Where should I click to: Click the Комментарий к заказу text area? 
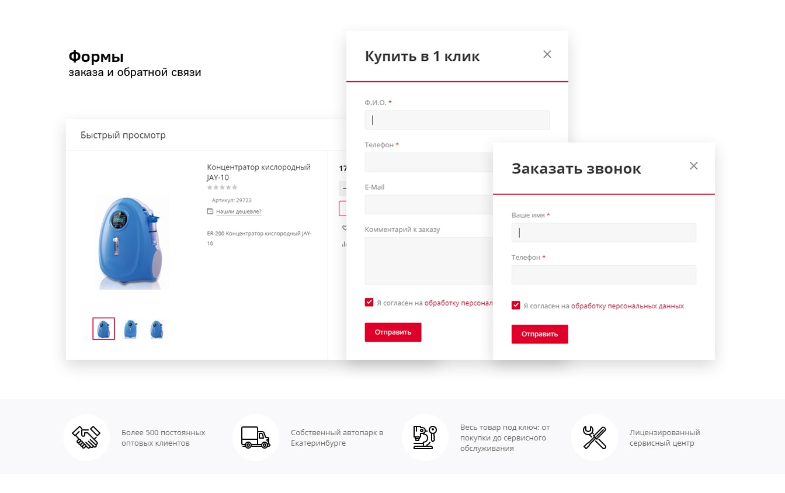(x=429, y=261)
